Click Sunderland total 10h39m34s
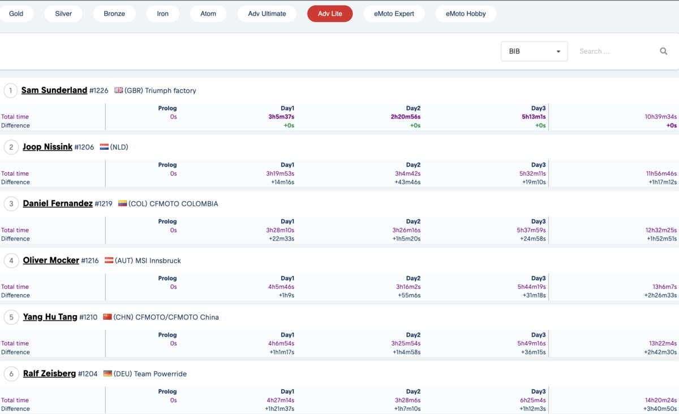This screenshot has width=679, height=414. [661, 117]
